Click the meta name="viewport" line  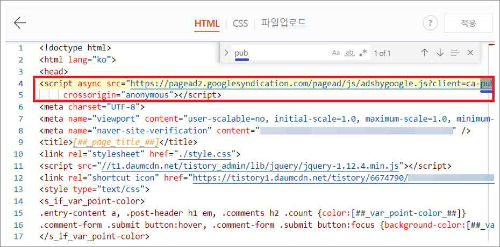point(267,119)
